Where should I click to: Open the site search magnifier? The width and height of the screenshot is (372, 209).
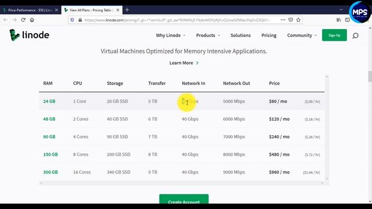pos(355,35)
